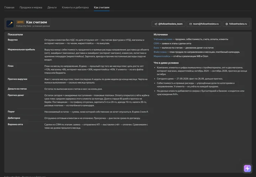Click the Показатели section heading
The width and height of the screenshot is (256, 177).
15,34
